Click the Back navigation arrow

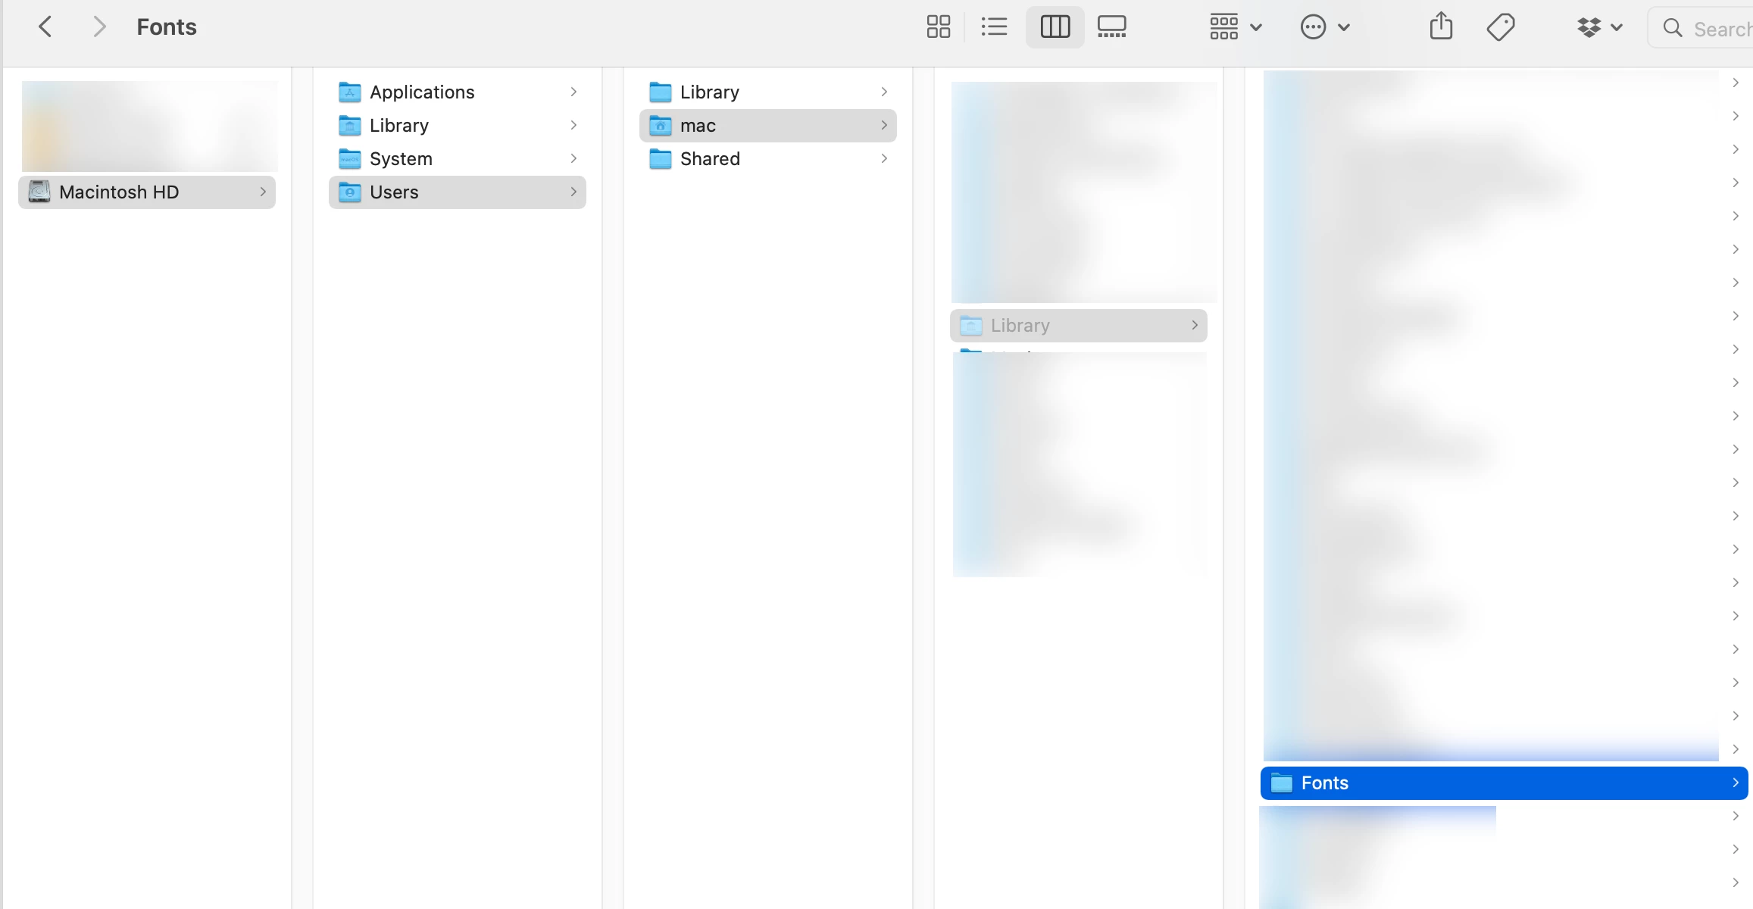point(45,27)
